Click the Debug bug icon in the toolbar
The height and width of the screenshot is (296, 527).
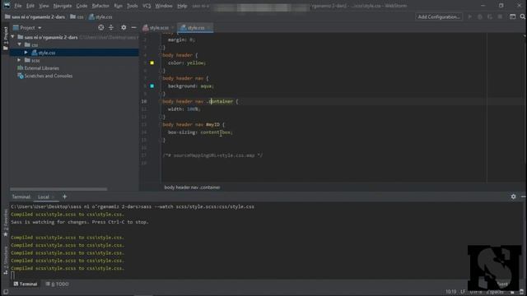click(480, 16)
